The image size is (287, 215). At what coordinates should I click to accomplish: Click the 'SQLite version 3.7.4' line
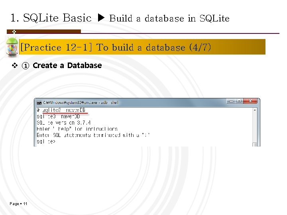(63, 123)
